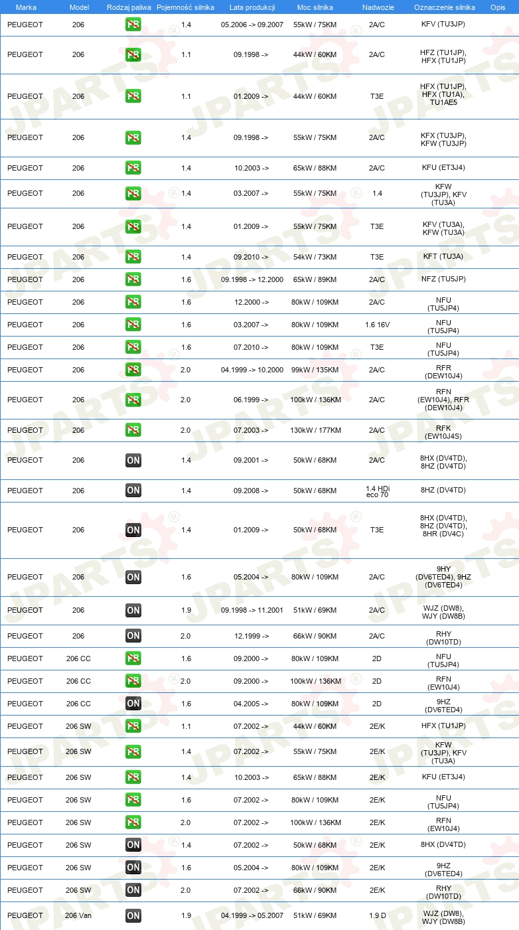This screenshot has width=519, height=930.
Task: Select the 1.9 D body cell
Action: [377, 916]
